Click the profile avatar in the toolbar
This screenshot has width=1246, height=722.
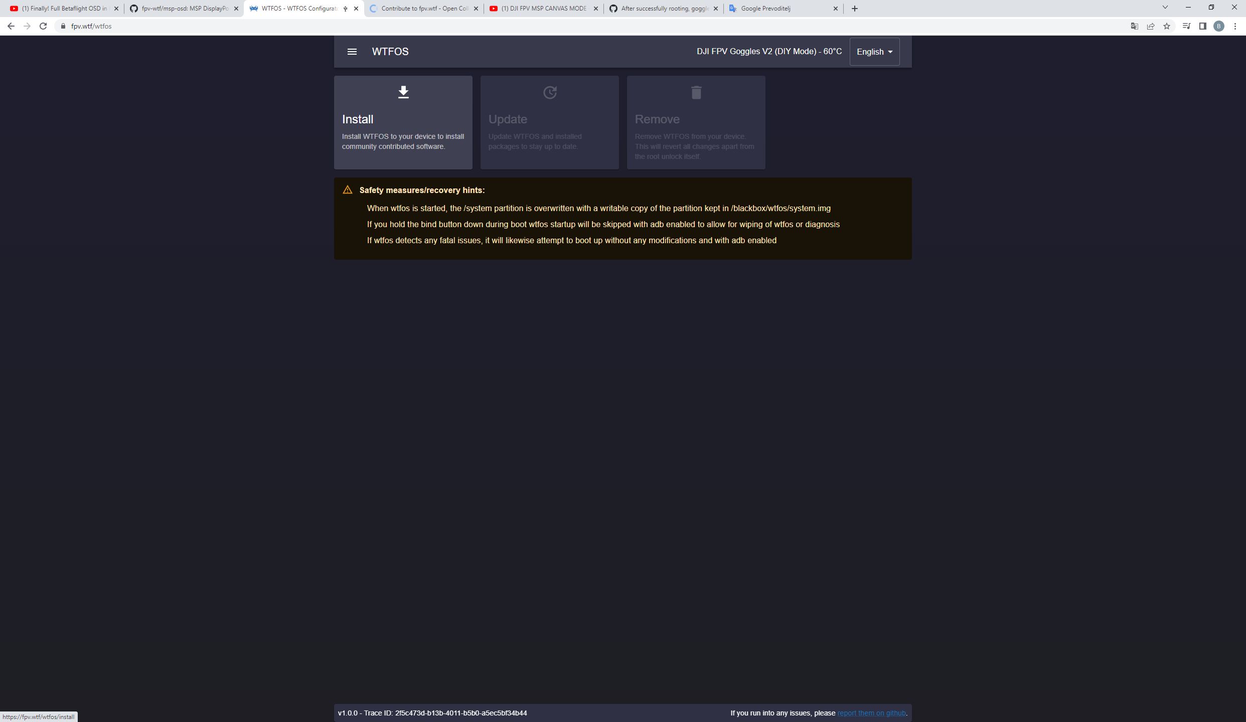click(1220, 26)
